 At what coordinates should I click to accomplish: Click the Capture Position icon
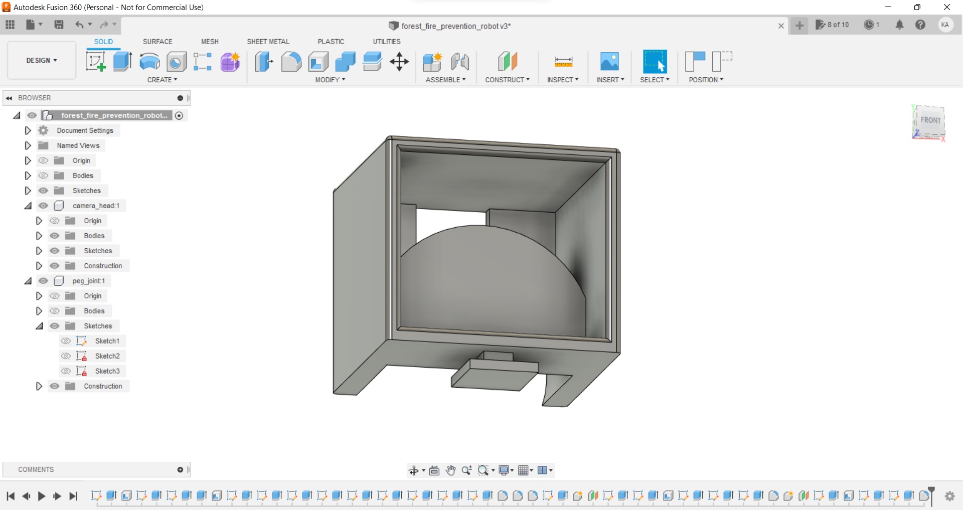coord(695,62)
